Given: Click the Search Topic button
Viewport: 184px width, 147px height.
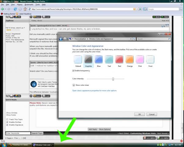Looking at the screenshot, I should (x=37, y=133).
